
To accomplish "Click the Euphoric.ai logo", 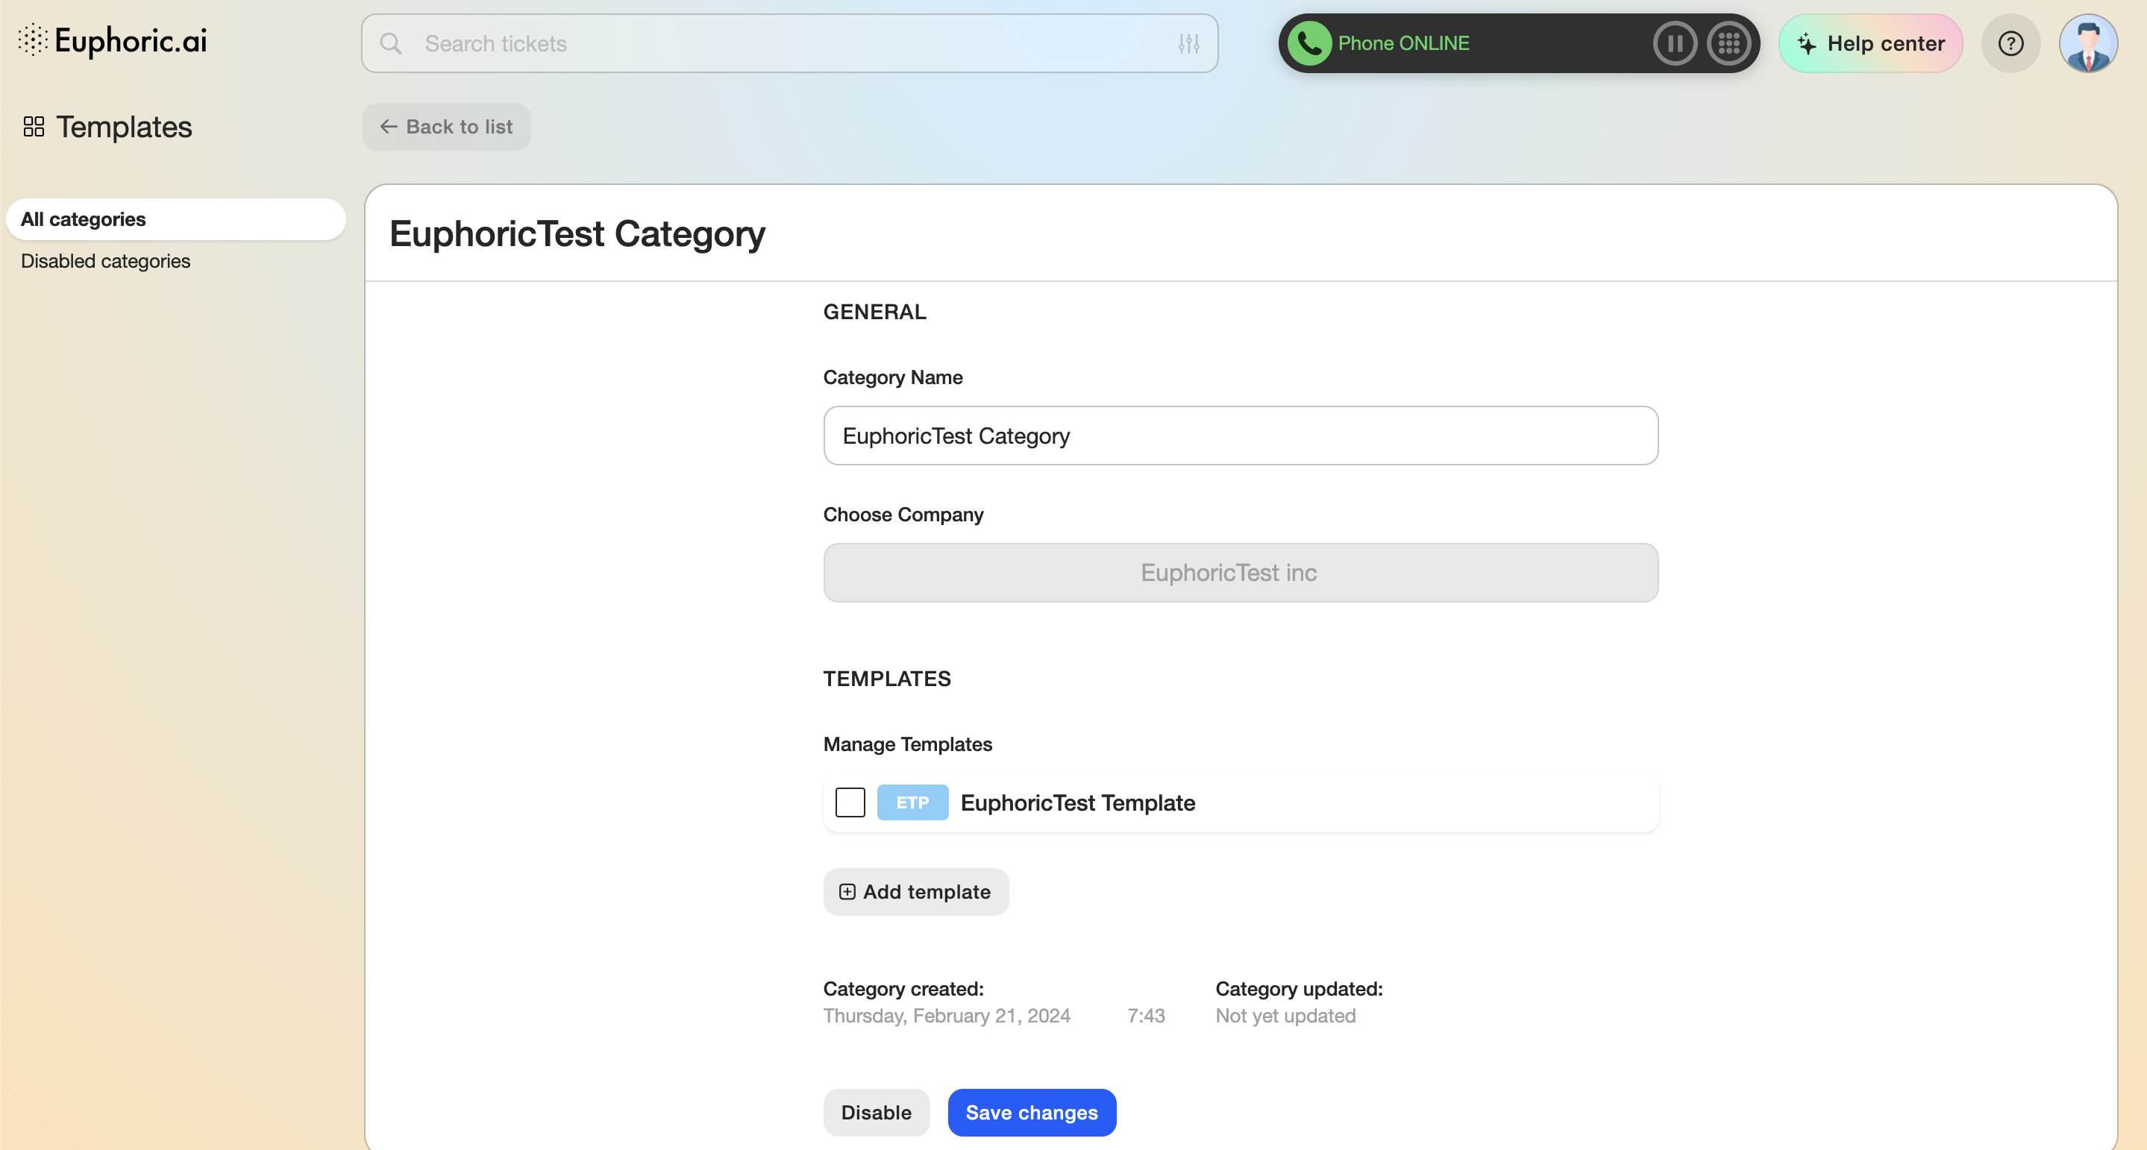I will (113, 41).
